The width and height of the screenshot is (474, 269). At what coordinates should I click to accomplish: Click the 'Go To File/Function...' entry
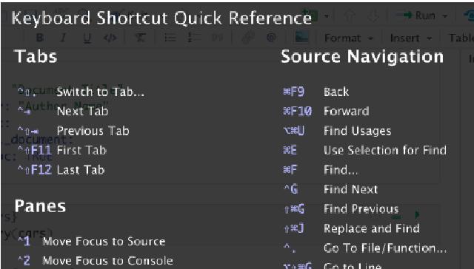(385, 248)
